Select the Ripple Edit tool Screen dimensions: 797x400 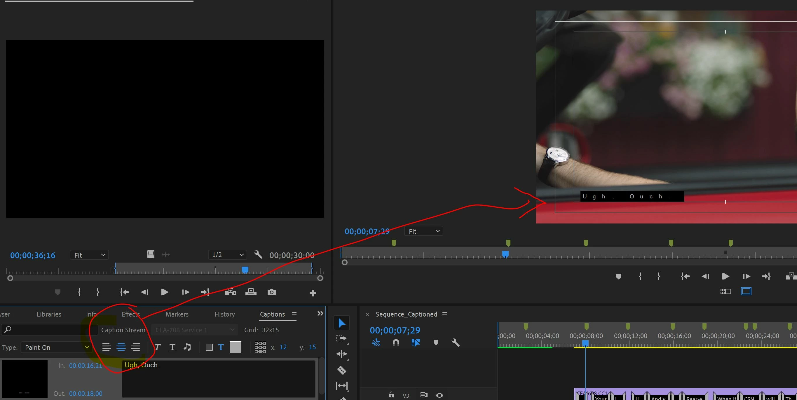pos(341,354)
